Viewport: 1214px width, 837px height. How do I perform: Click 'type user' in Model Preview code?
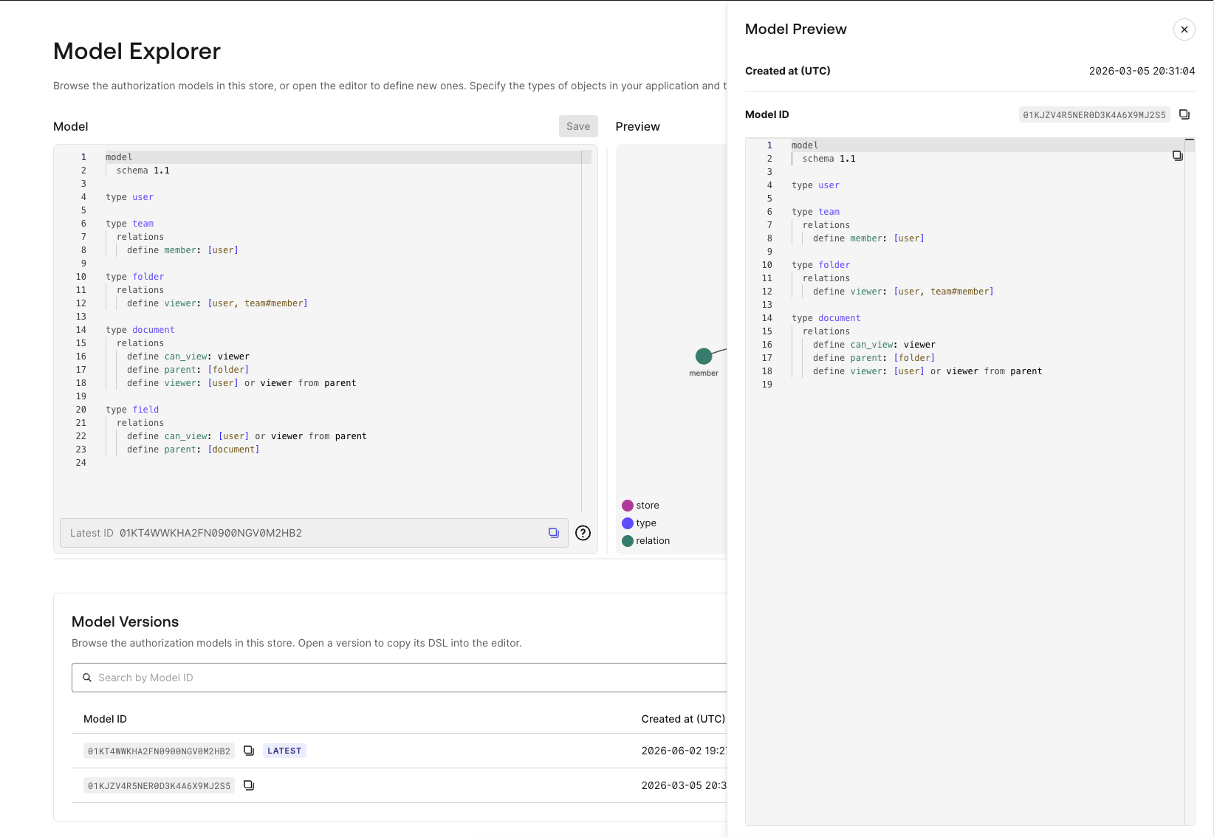click(x=815, y=185)
